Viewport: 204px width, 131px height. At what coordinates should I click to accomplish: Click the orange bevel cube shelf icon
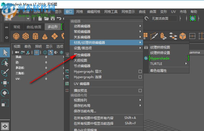(183, 36)
